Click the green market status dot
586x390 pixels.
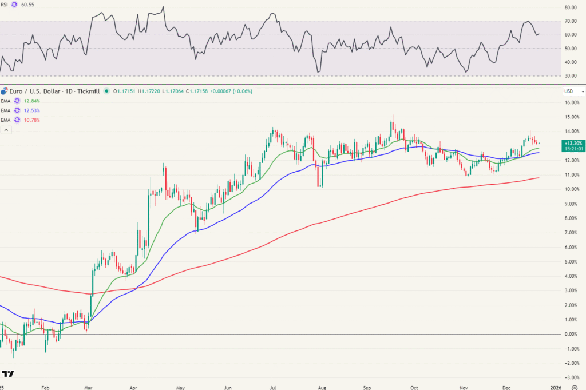(106, 91)
